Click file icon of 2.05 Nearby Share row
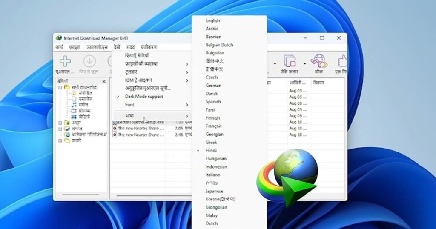 point(114,129)
